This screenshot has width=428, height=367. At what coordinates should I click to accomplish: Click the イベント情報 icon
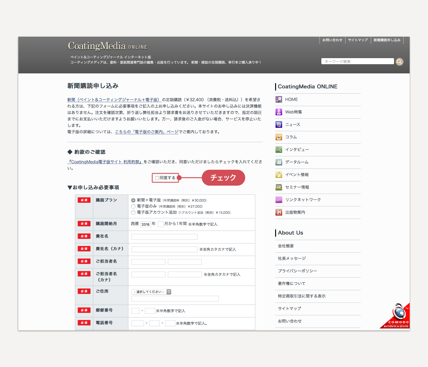[279, 175]
